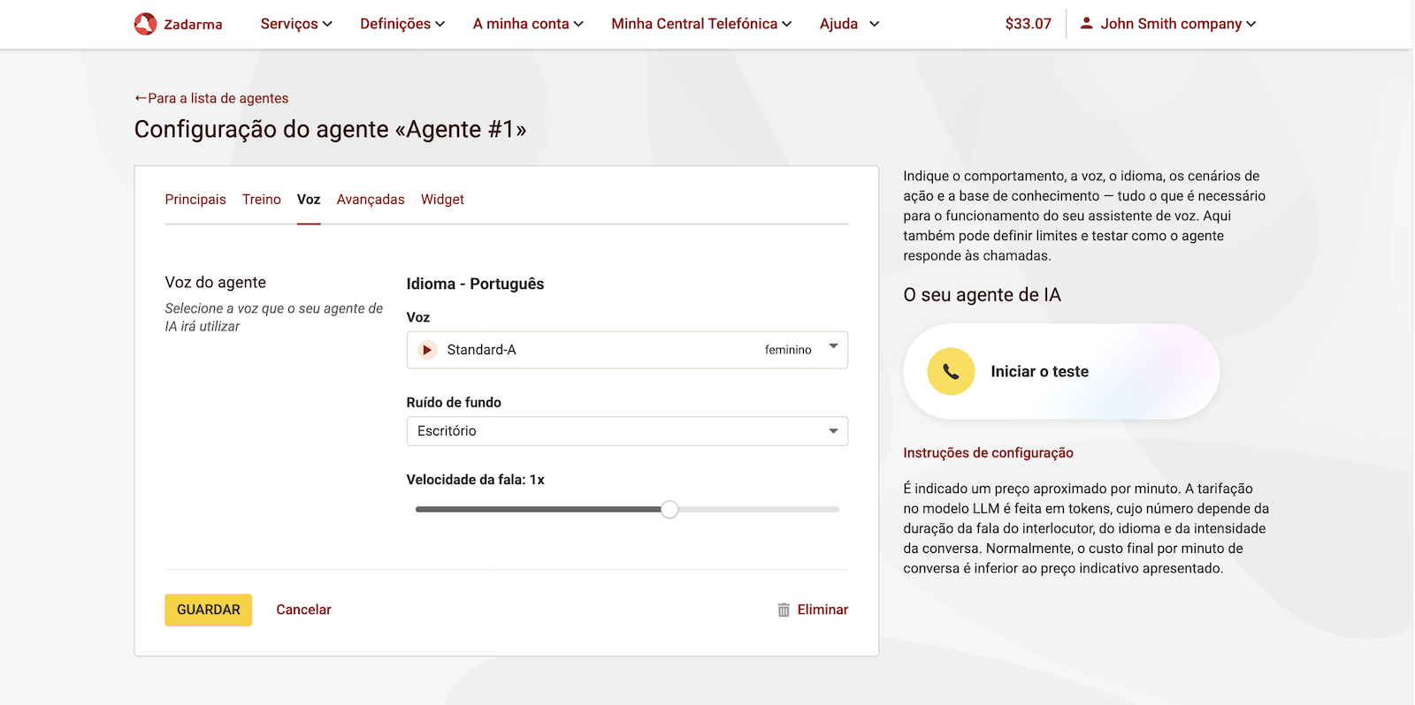Open the Definições menu

(x=402, y=24)
